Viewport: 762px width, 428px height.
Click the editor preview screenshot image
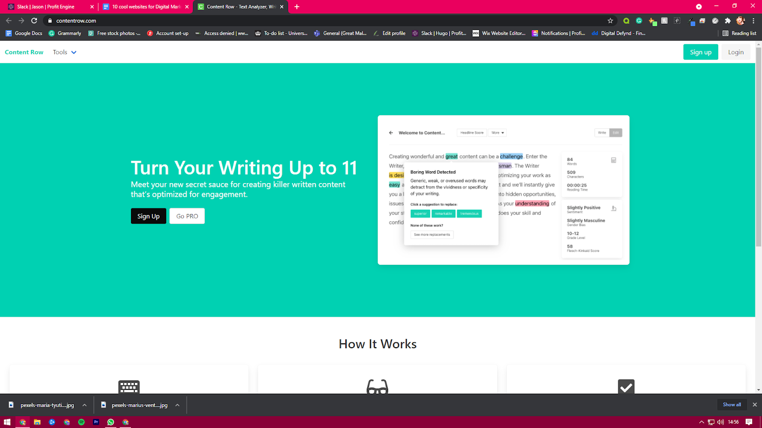pos(503,190)
